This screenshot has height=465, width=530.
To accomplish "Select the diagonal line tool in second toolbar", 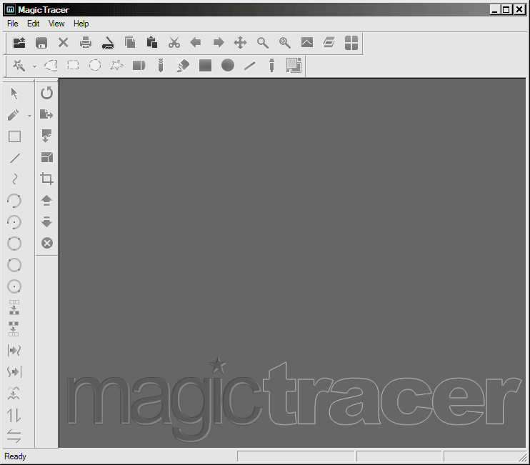I will pos(249,66).
